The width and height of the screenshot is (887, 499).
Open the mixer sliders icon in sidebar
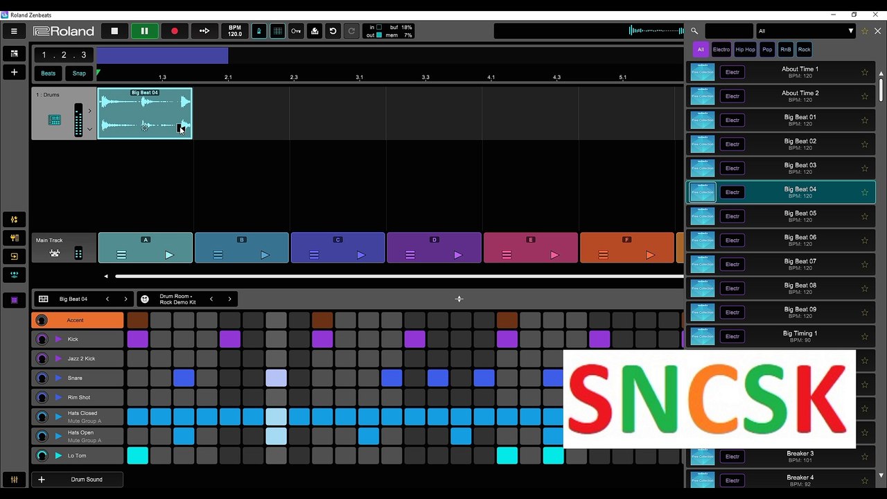click(14, 219)
